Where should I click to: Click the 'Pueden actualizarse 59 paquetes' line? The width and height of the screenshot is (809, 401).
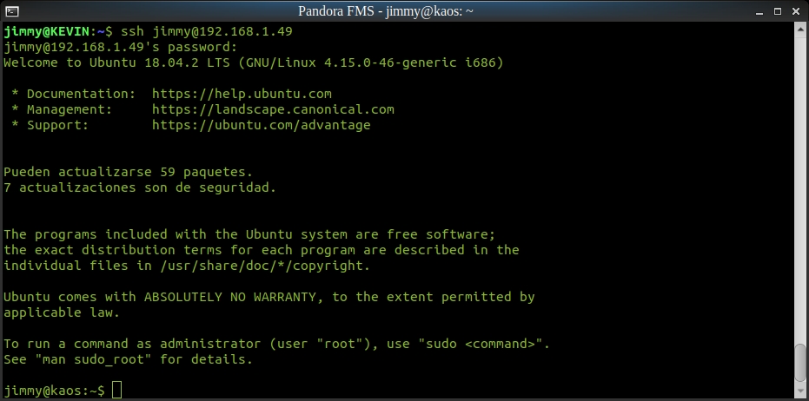click(129, 172)
